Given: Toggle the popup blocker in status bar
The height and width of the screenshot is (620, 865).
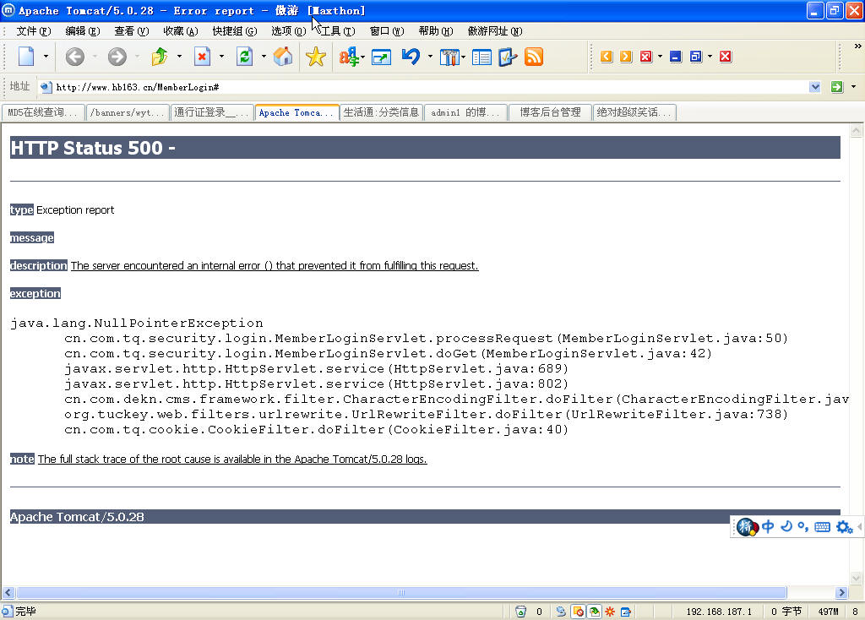Looking at the screenshot, I should pos(579,612).
